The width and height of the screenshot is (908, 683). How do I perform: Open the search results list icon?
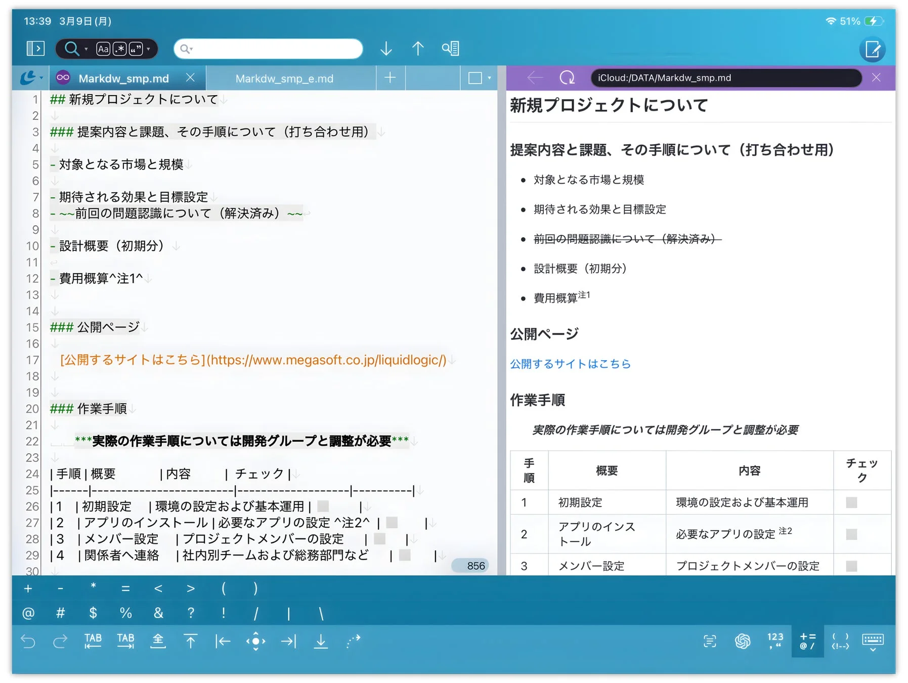tap(451, 48)
